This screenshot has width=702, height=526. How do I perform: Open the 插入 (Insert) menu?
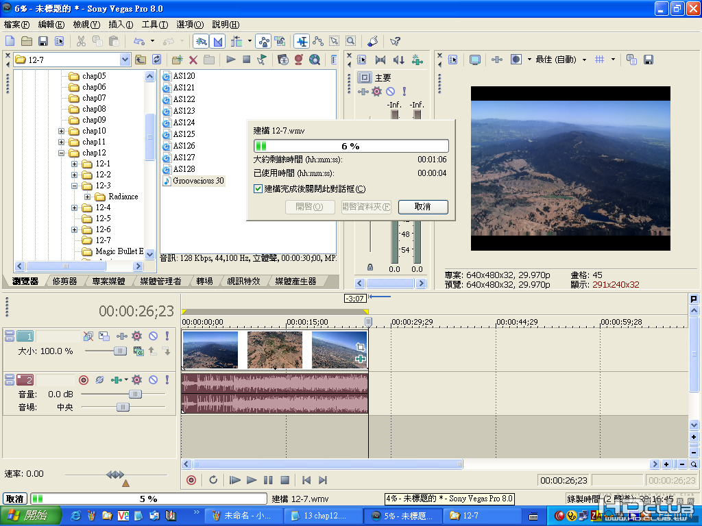point(121,24)
